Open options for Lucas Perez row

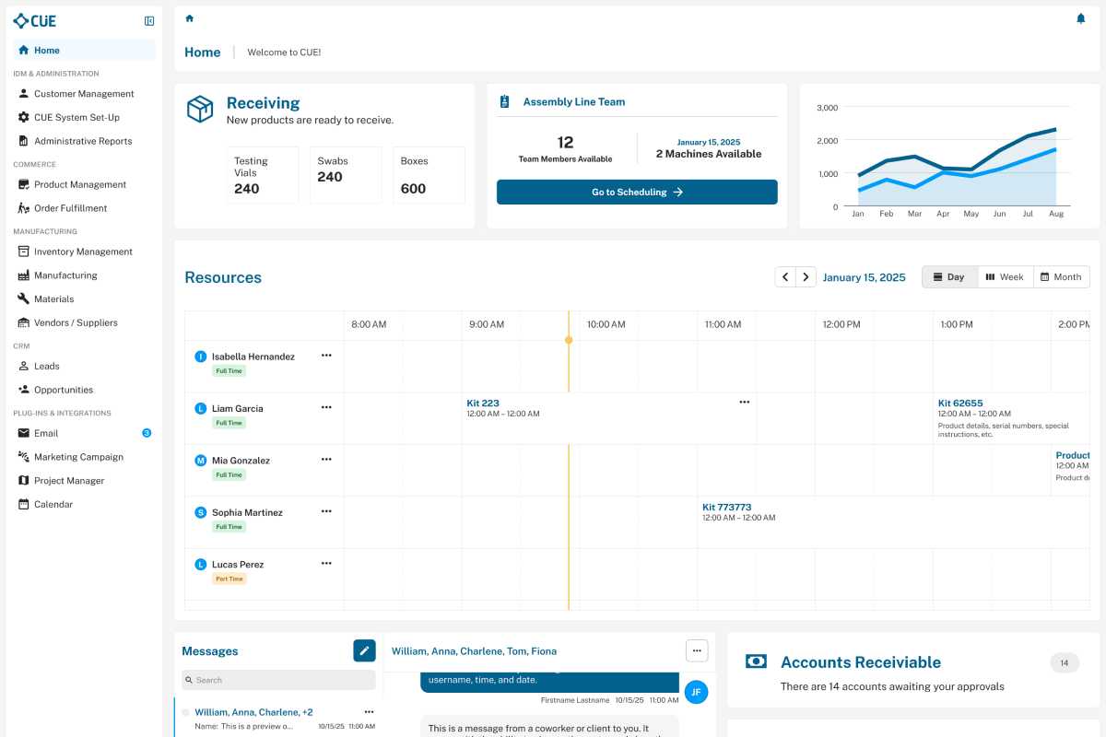[x=326, y=563]
